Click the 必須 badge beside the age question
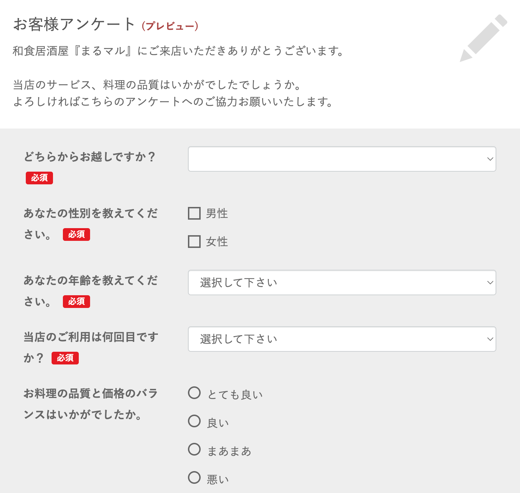This screenshot has width=520, height=493. 76,302
